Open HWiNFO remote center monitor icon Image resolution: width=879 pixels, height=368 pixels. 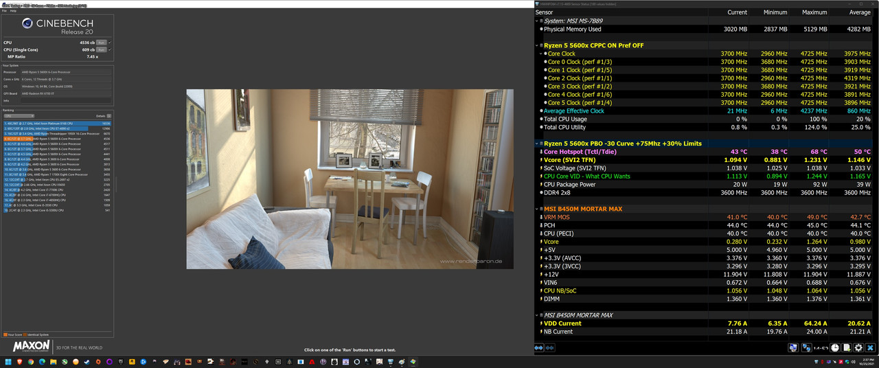(x=793, y=348)
